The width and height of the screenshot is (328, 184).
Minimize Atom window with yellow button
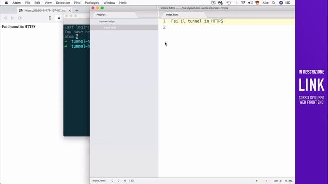(x=97, y=8)
